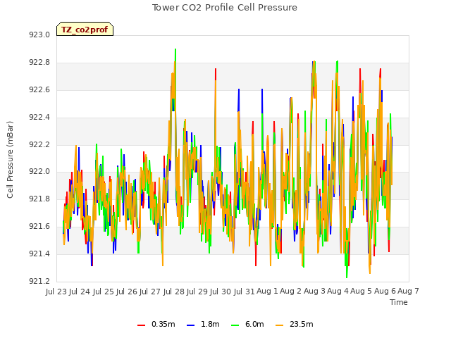Click the 921.4 y-axis tick label
This screenshot has height=338, width=451.
click(x=39, y=254)
